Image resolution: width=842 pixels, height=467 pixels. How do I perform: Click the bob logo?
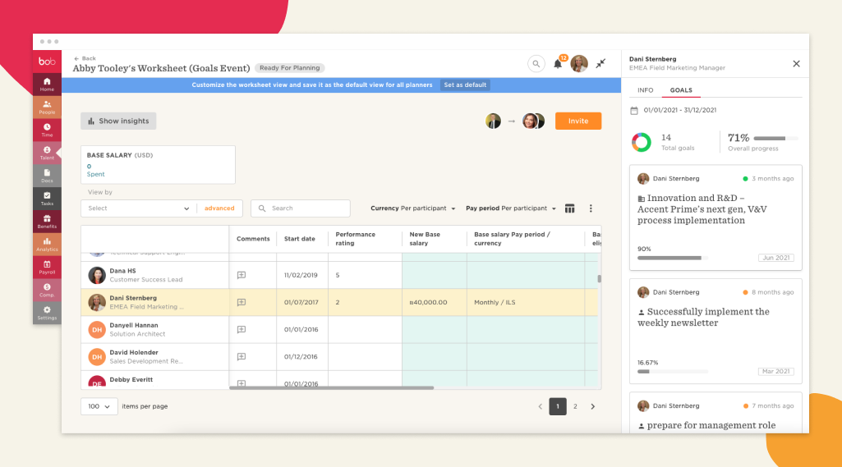[x=47, y=62]
